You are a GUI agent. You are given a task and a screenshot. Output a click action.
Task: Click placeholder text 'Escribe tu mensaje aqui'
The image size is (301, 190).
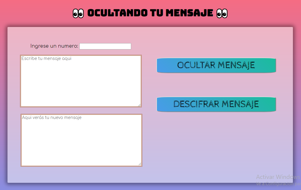click(46, 59)
